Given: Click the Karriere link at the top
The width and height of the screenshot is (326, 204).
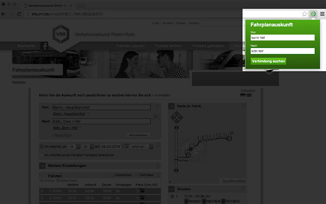Looking at the screenshot, I should pos(194,23).
